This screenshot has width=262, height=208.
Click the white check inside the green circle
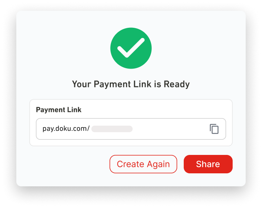[131, 48]
